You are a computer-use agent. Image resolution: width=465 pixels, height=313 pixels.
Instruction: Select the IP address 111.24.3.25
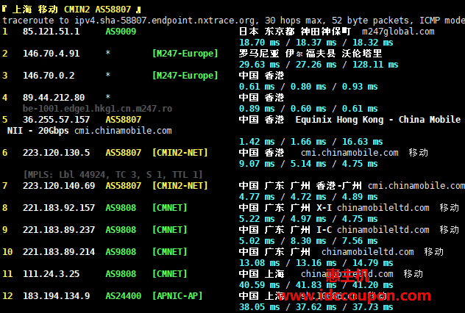click(52, 274)
